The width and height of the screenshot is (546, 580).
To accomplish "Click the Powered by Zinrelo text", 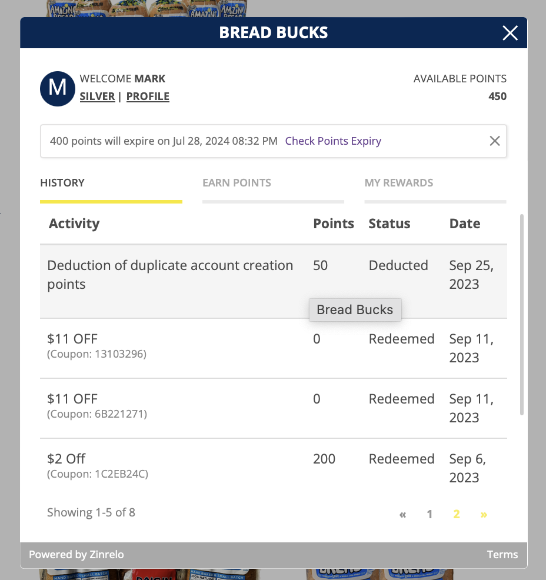I will (x=76, y=555).
